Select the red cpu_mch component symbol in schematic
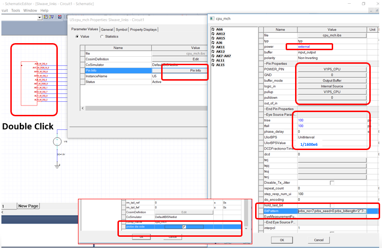The image size is (382, 248). click(x=29, y=83)
